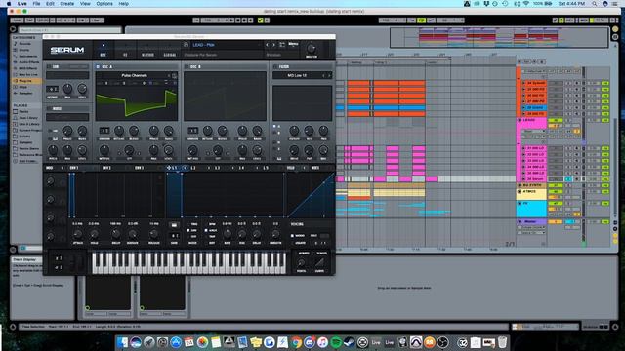Select the LFO 2 tab in Serum

193,168
